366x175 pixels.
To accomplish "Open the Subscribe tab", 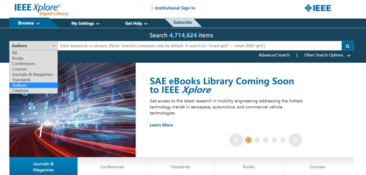I will (183, 22).
